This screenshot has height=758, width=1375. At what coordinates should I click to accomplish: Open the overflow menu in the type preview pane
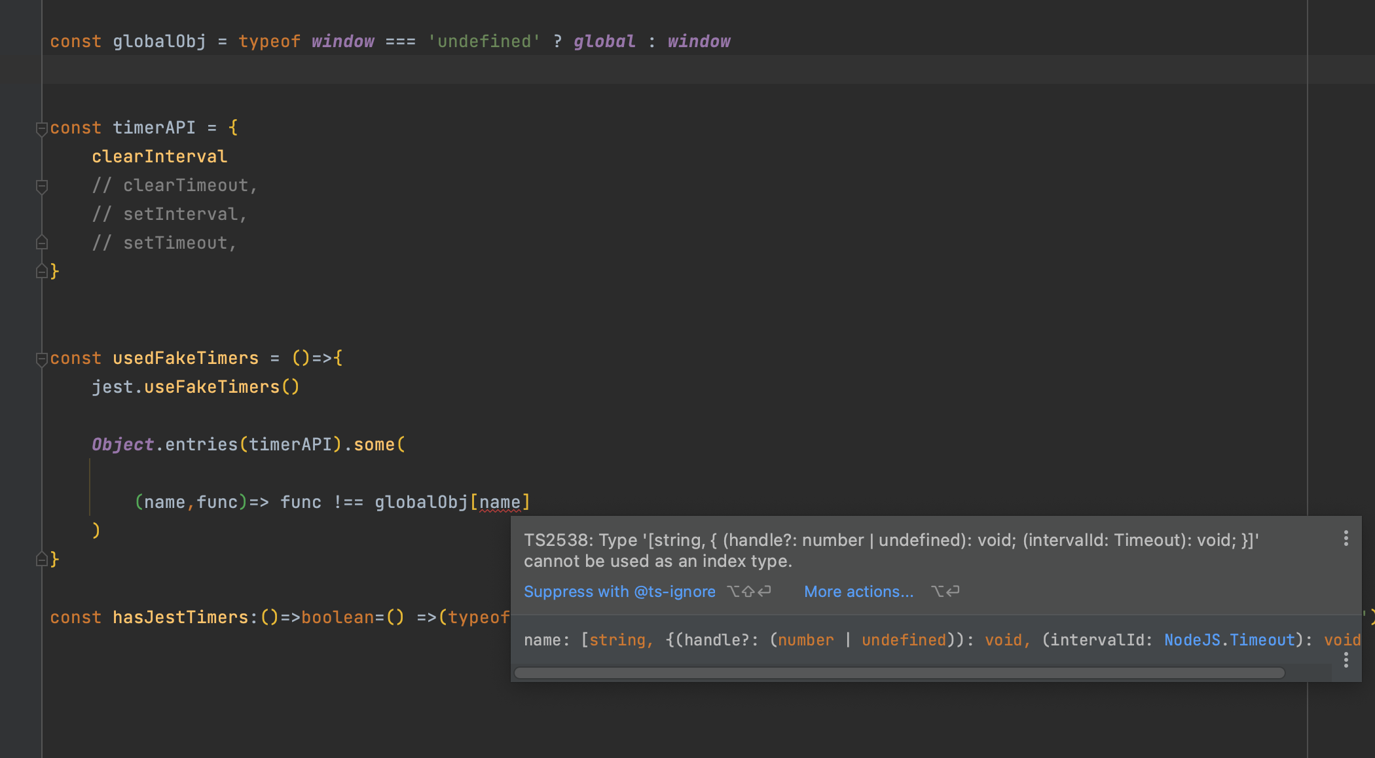coord(1346,661)
